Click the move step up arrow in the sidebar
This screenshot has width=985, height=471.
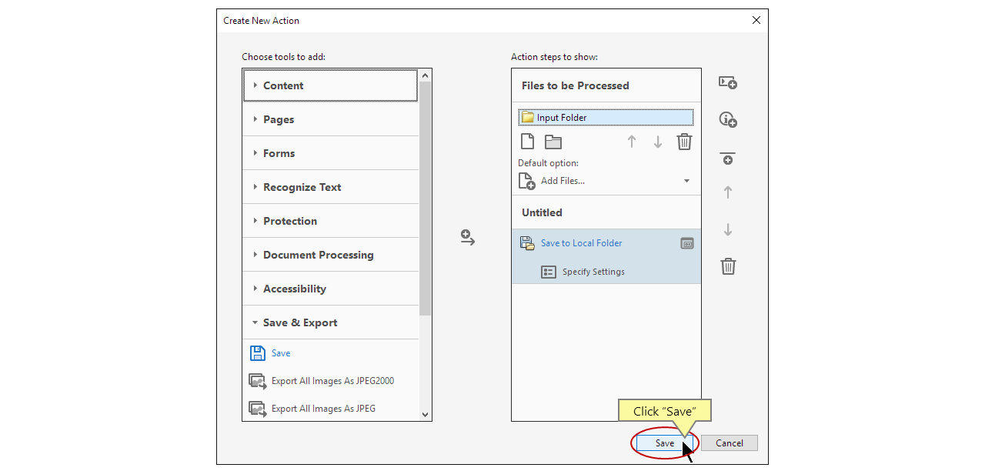pyautogui.click(x=727, y=192)
